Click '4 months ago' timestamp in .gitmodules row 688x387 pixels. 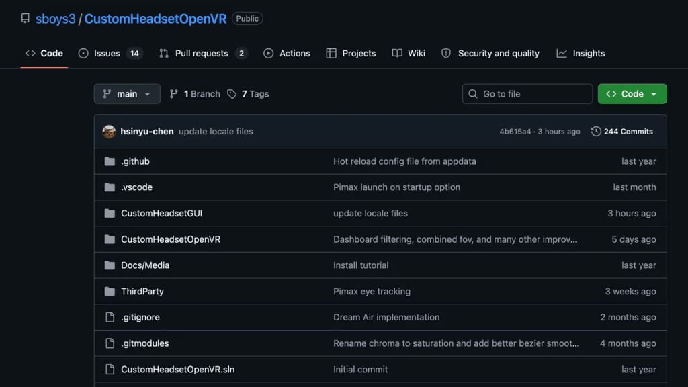(628, 343)
